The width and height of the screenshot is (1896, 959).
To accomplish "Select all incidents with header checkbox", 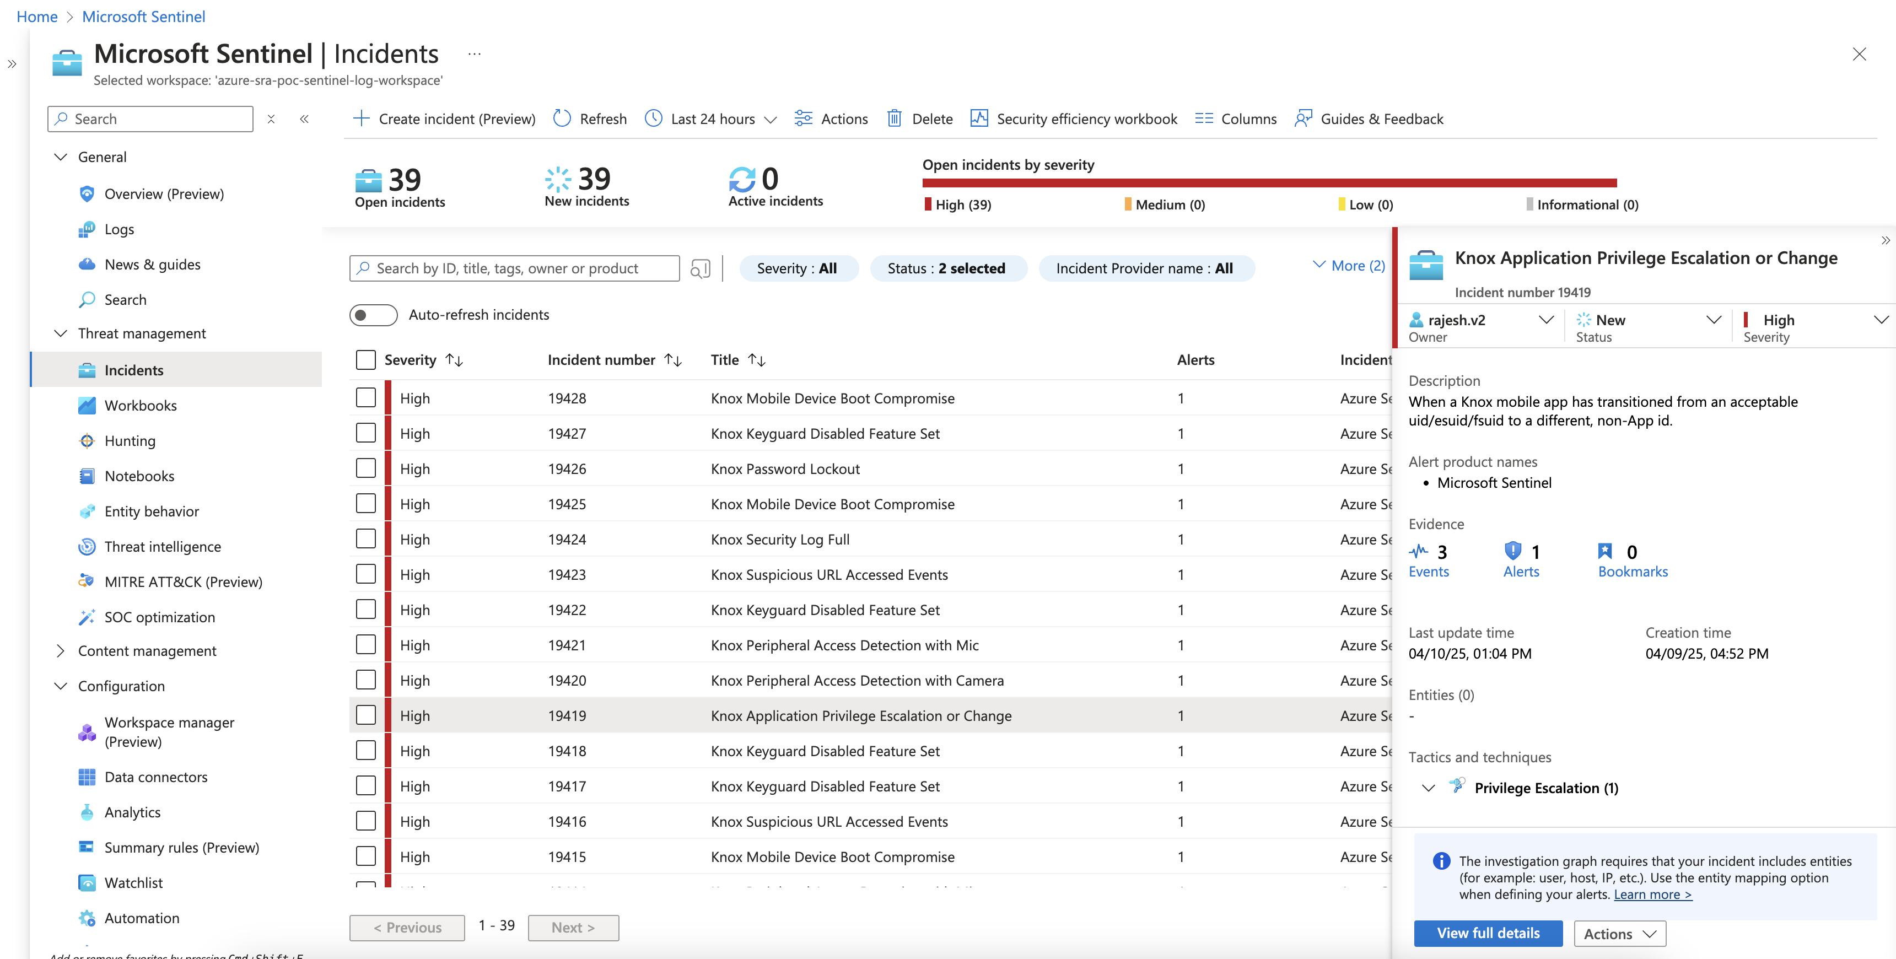I will click(366, 360).
